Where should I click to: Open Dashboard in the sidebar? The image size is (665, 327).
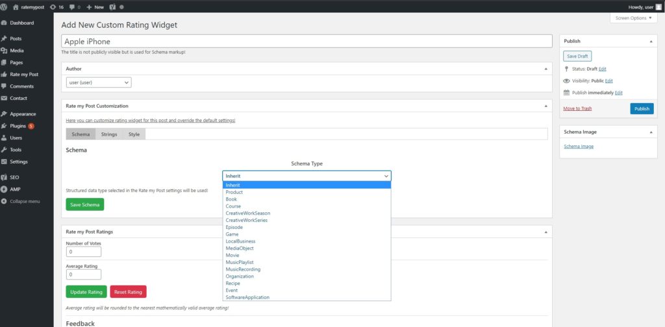tap(22, 23)
